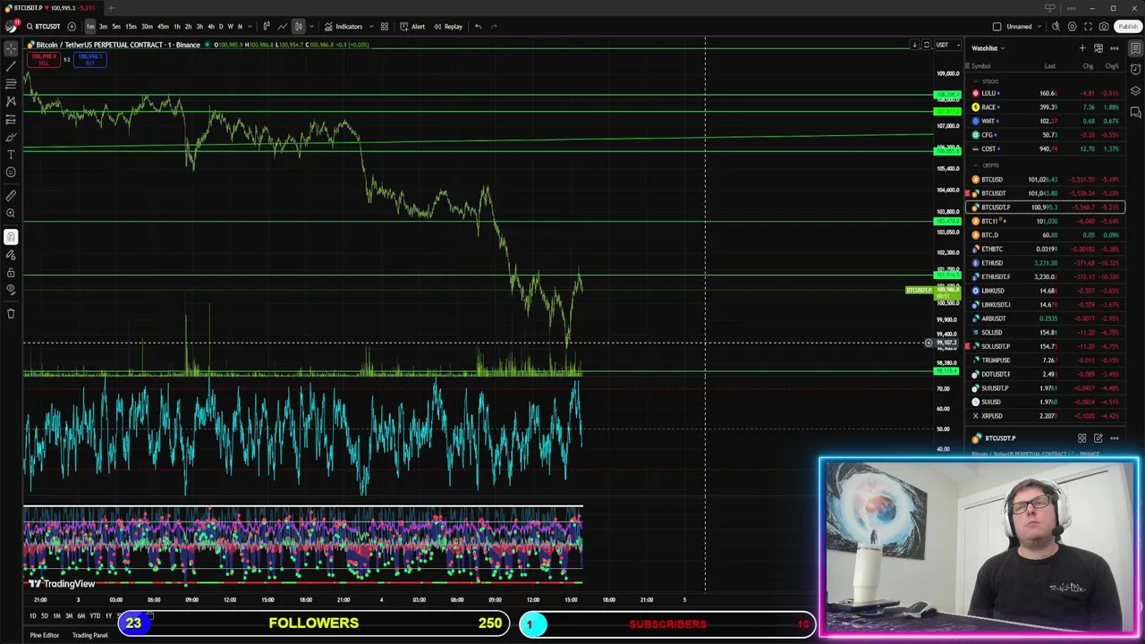The image size is (1145, 644).
Task: Set the date range to 5D
Action: (45, 616)
